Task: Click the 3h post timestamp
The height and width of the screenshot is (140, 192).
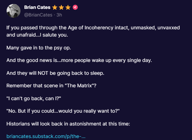Action: pyautogui.click(x=59, y=15)
